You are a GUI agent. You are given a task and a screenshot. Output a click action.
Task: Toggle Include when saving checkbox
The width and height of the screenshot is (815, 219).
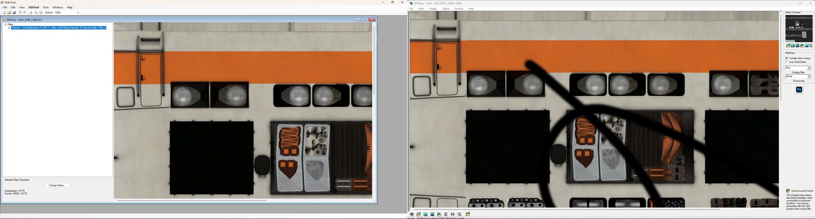click(787, 58)
